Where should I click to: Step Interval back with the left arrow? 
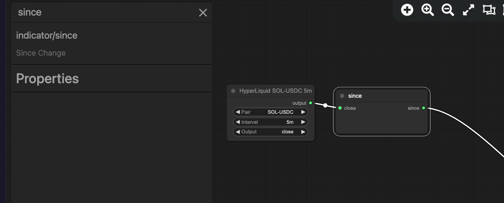(237, 122)
